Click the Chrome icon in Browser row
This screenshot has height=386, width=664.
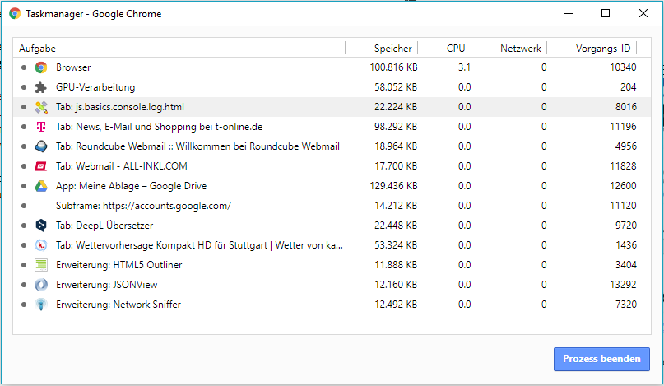tap(41, 67)
